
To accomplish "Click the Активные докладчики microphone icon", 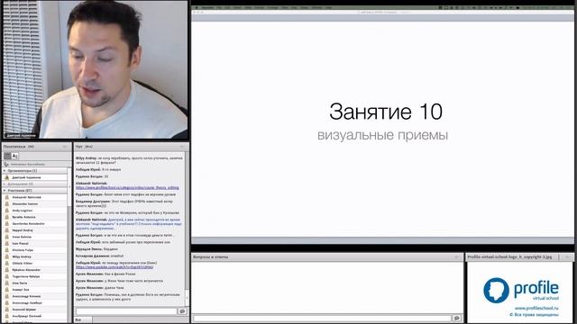I will click(6, 164).
